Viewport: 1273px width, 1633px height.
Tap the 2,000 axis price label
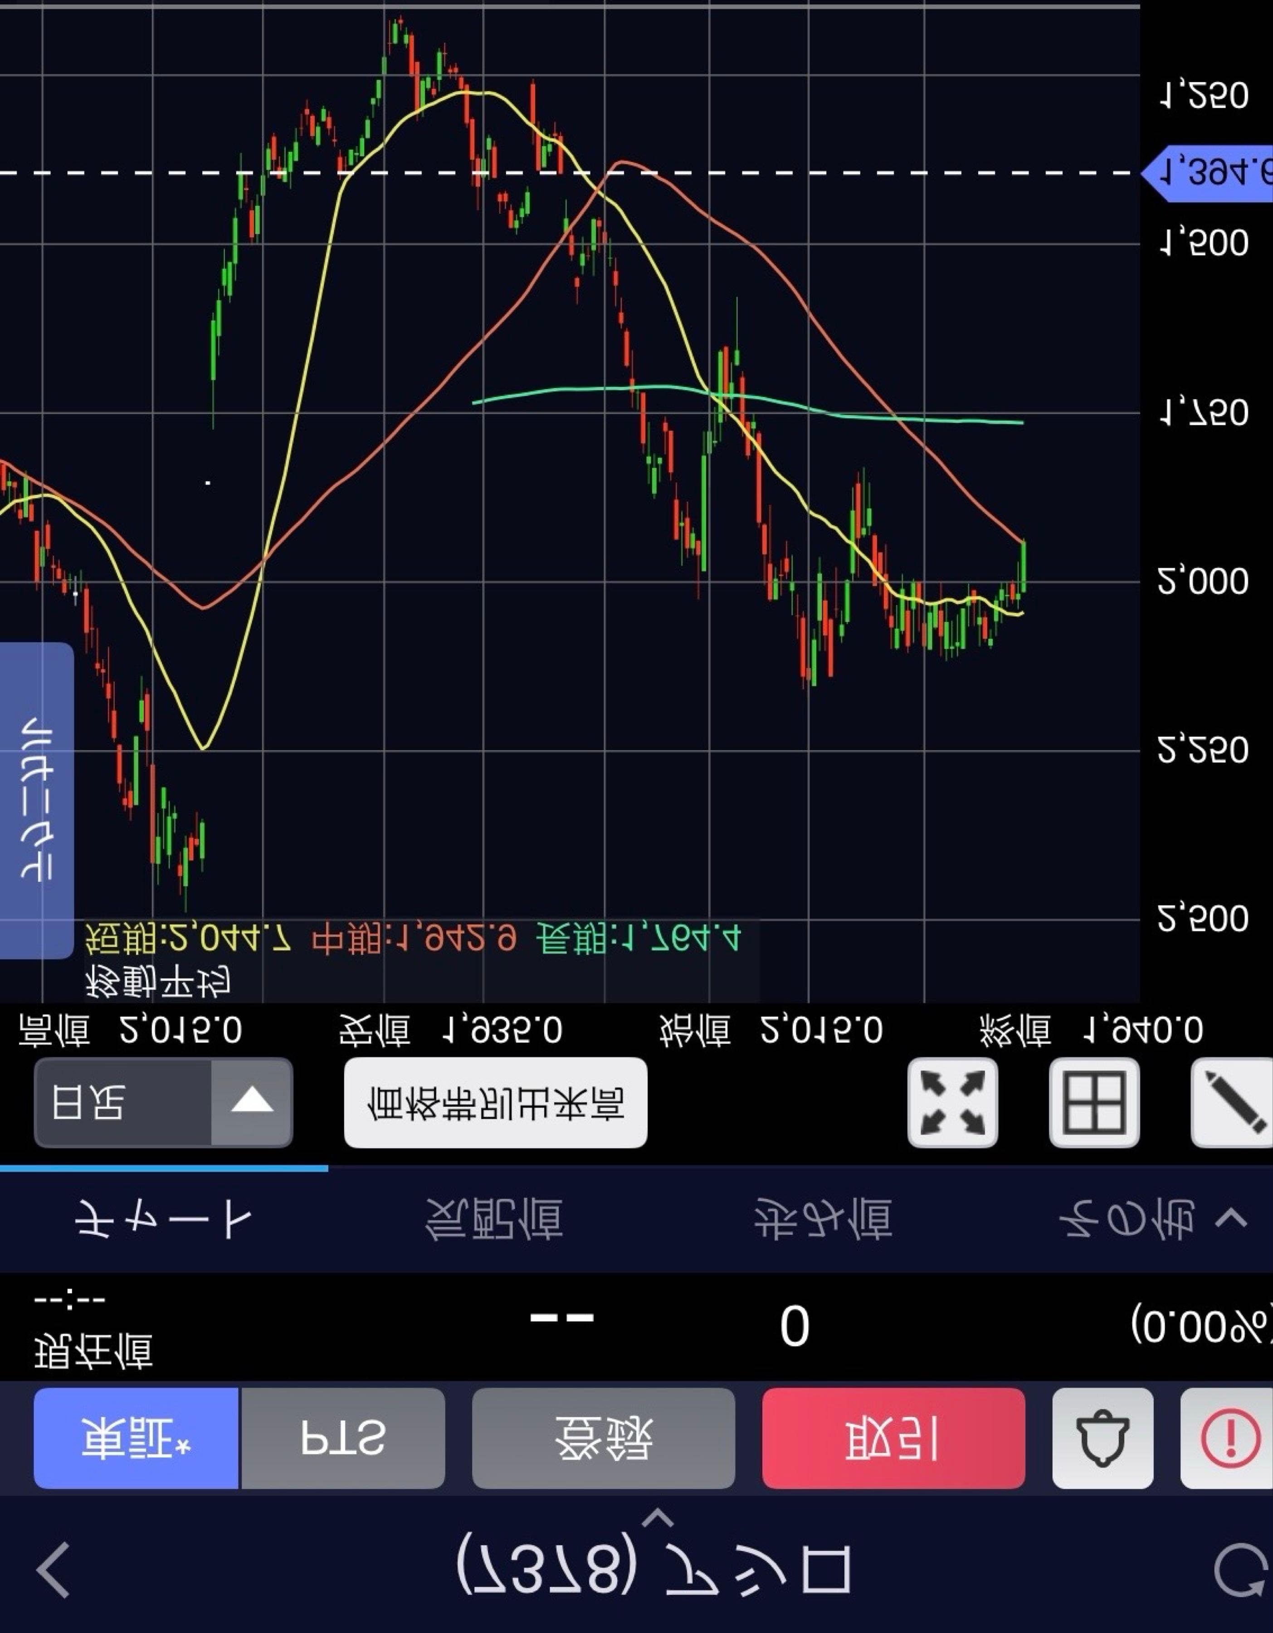[x=1203, y=581]
